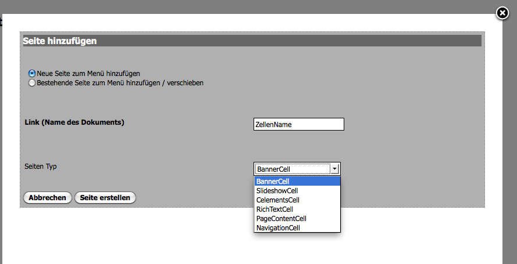Screen dimensions: 517x264
Task: Close the dialog with the X icon
Action: (x=502, y=13)
